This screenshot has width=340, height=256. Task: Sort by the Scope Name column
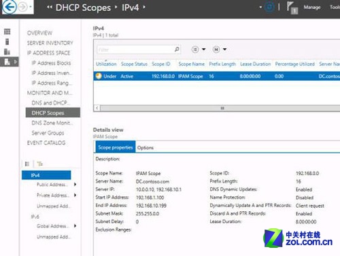click(x=192, y=64)
